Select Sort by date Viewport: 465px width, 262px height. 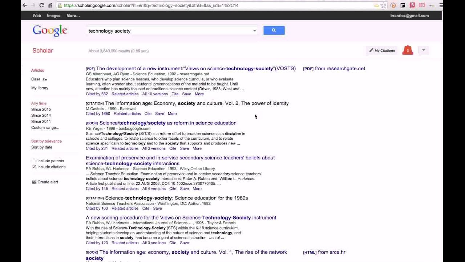[x=42, y=147]
